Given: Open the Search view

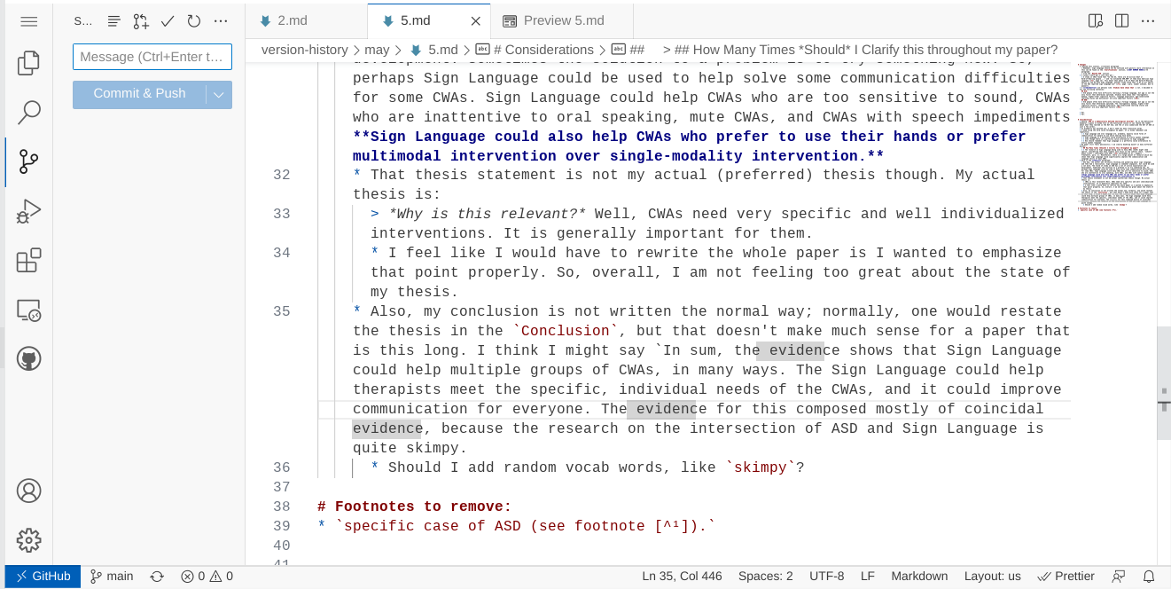Looking at the screenshot, I should (28, 112).
